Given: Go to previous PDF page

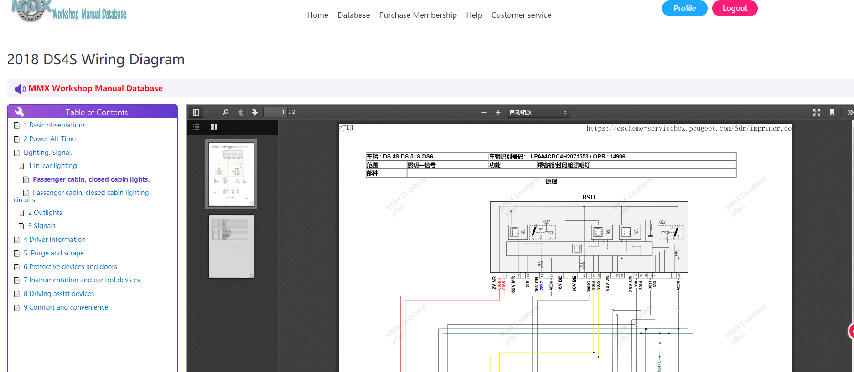Looking at the screenshot, I should (x=241, y=112).
